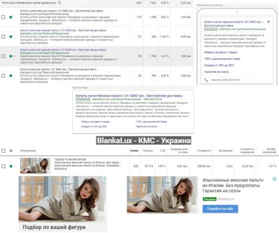Click mobile preview ad headline
Viewport: 279px width, 233px height.
tap(234, 24)
